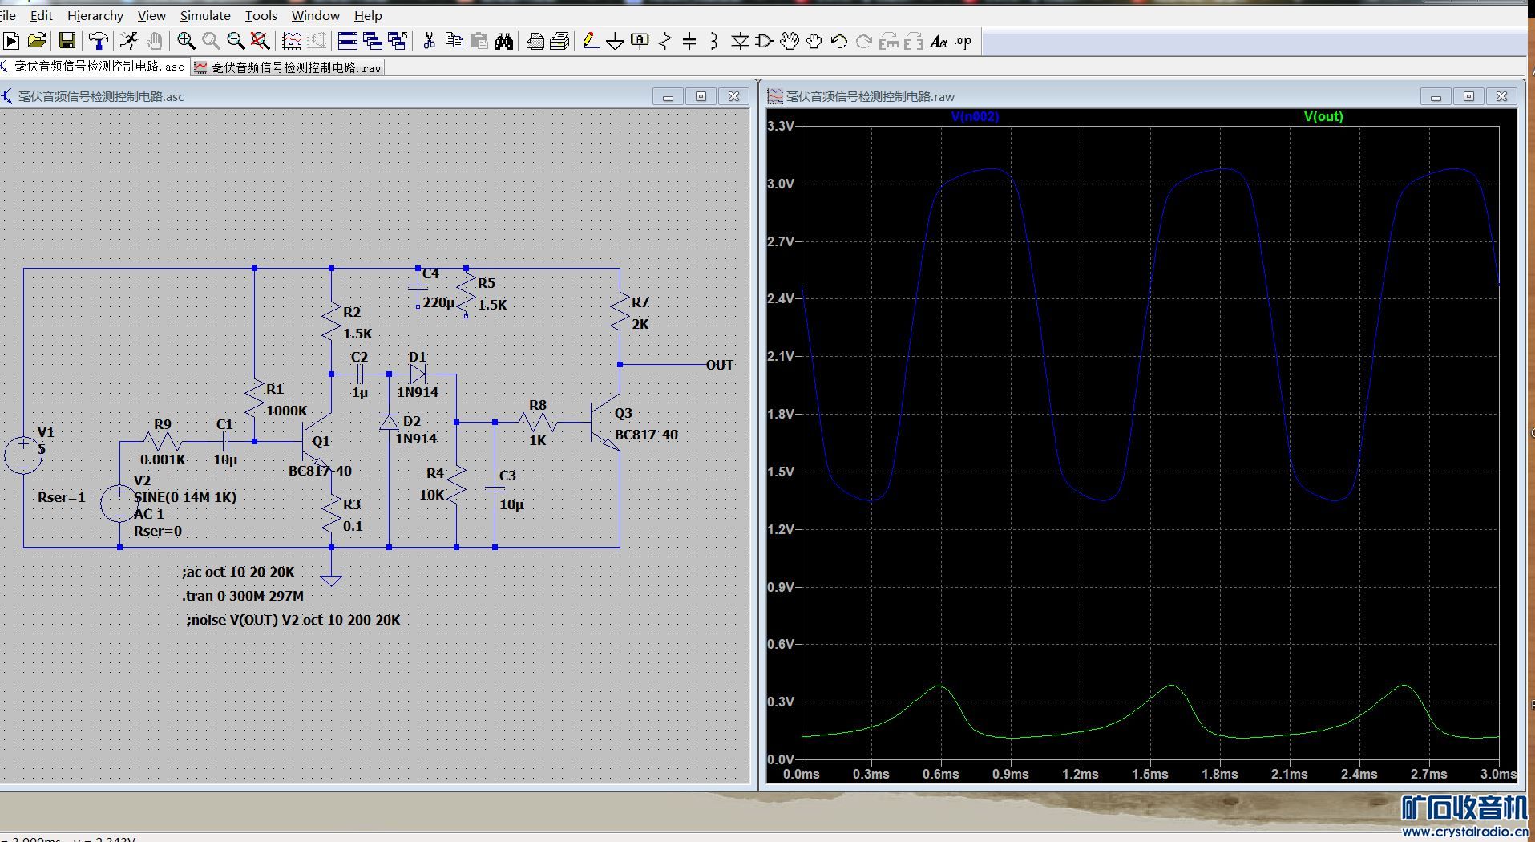Click the .tran 0 300M 297M directive
1535x842 pixels.
click(x=243, y=596)
